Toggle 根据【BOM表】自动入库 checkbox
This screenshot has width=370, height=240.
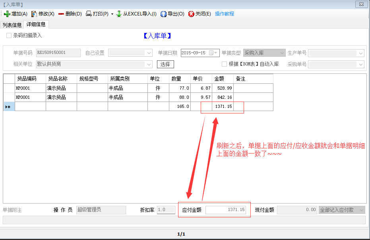225,64
